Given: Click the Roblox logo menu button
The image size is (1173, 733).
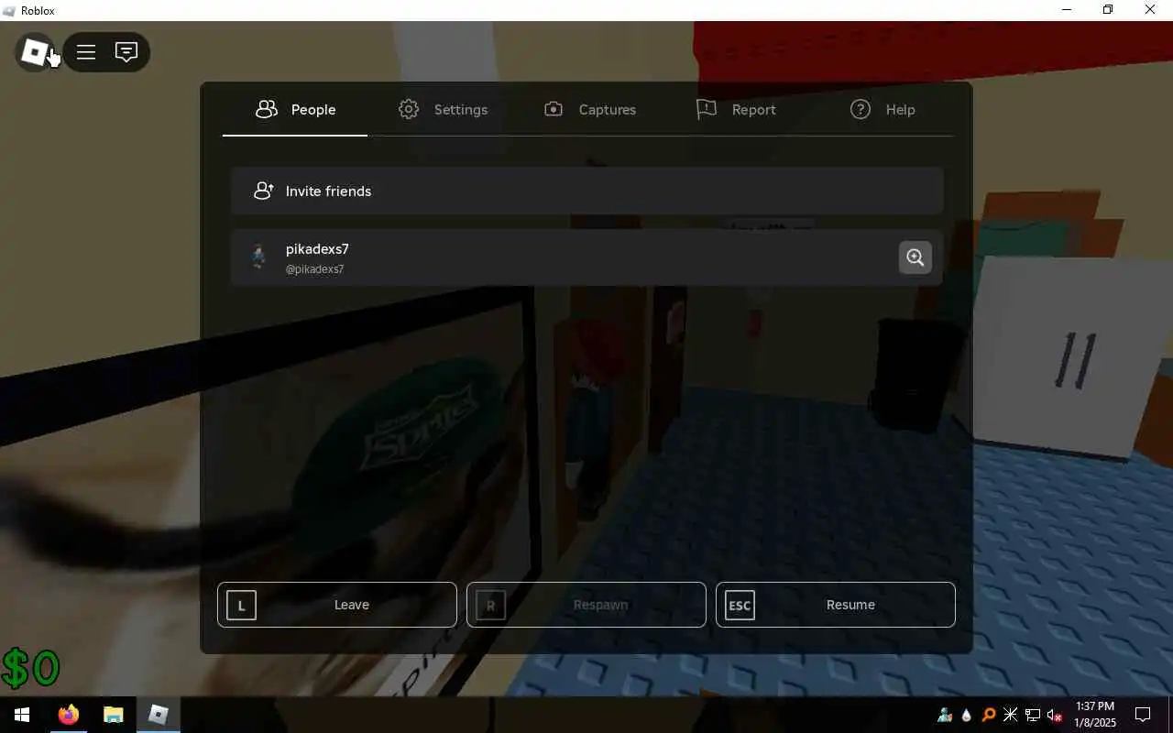Looking at the screenshot, I should pos(35,52).
